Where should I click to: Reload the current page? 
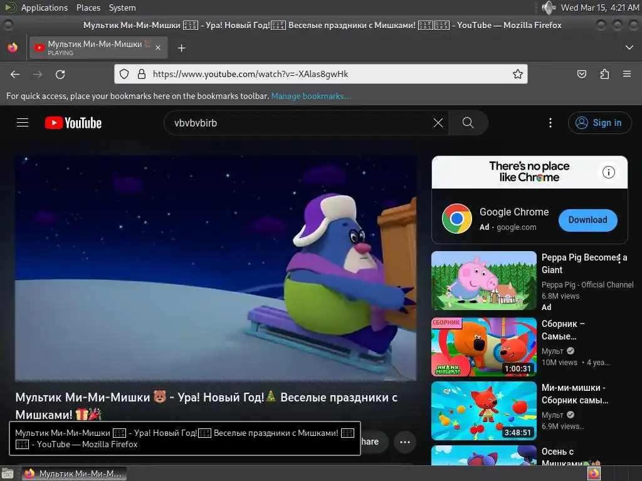[x=60, y=74]
